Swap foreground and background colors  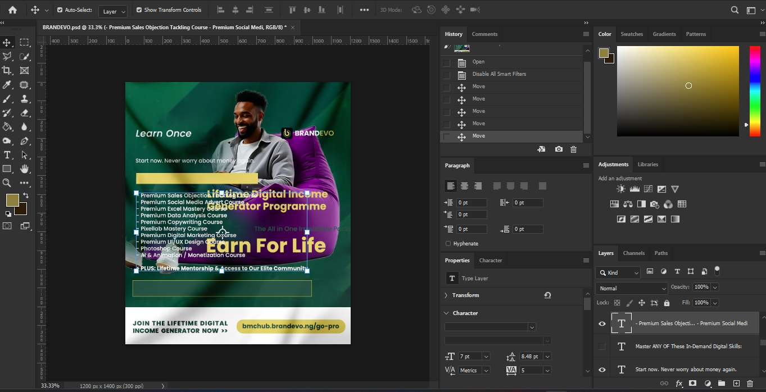[25, 195]
